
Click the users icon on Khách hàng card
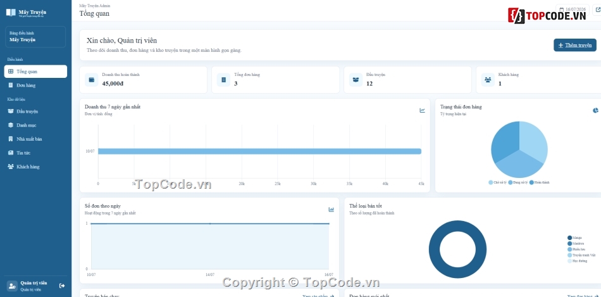tap(488, 79)
